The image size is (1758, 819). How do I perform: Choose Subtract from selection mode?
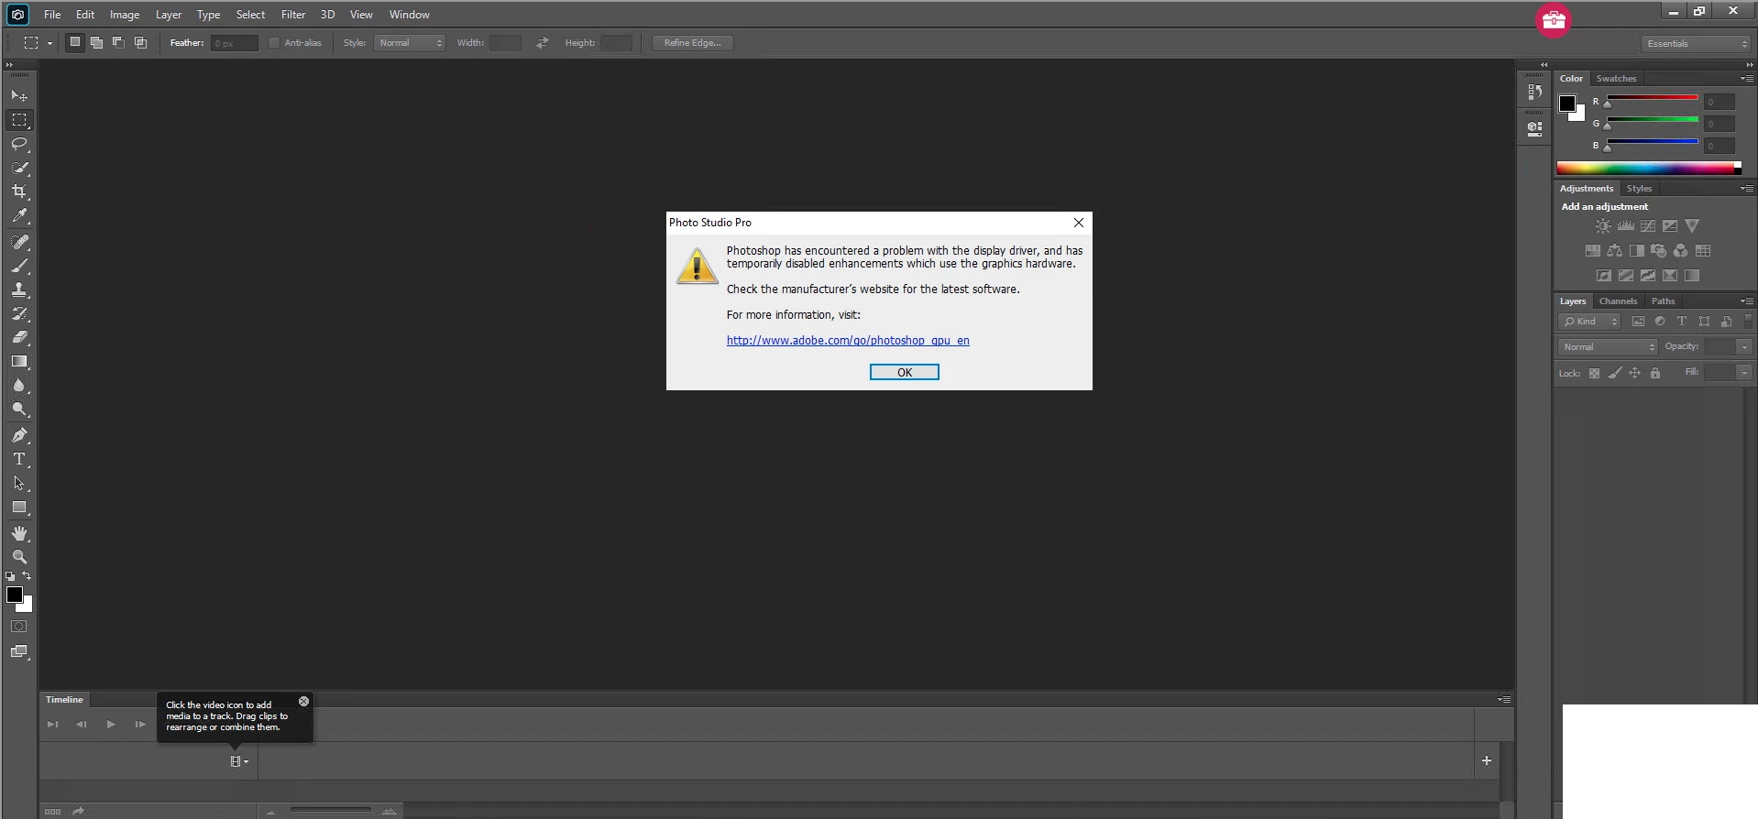[x=118, y=42]
